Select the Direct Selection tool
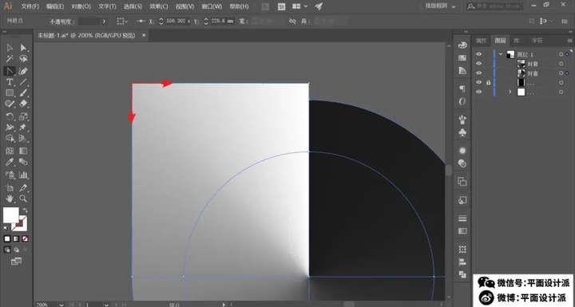Image resolution: width=575 pixels, height=307 pixels. click(x=23, y=48)
